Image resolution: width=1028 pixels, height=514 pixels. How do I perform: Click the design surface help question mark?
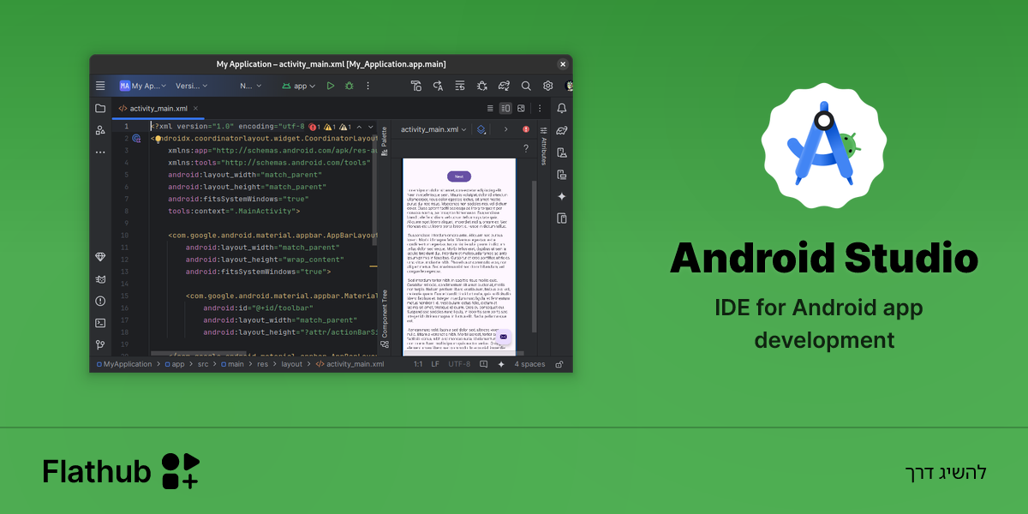click(x=526, y=148)
